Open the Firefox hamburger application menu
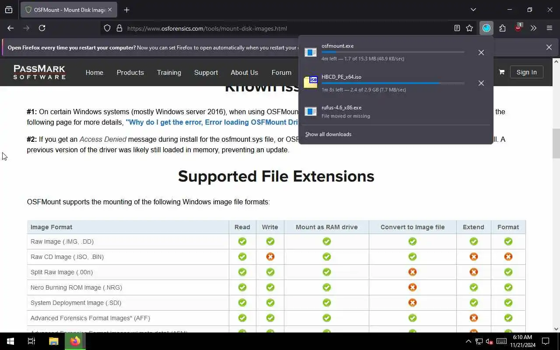The width and height of the screenshot is (560, 350). (549, 28)
